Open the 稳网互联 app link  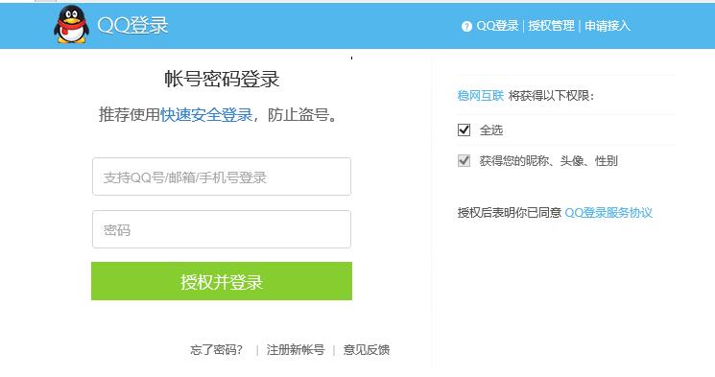(481, 96)
